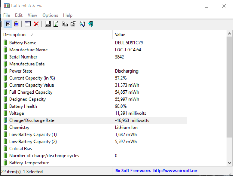
Task: Click battery icon beside Chemistry
Action: click(x=5, y=127)
